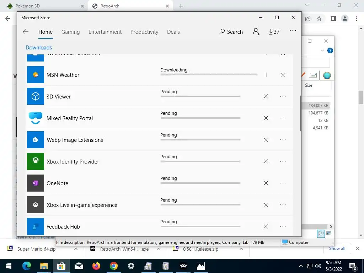This screenshot has height=273, width=364.
Task: Expand options for 0.58.1.Release.zip download
Action: [x=241, y=249]
